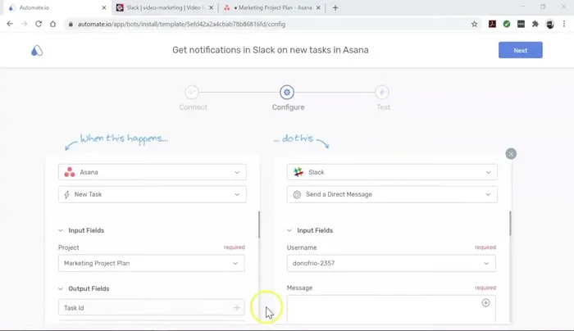Bookmark this page with star icon

click(474, 24)
